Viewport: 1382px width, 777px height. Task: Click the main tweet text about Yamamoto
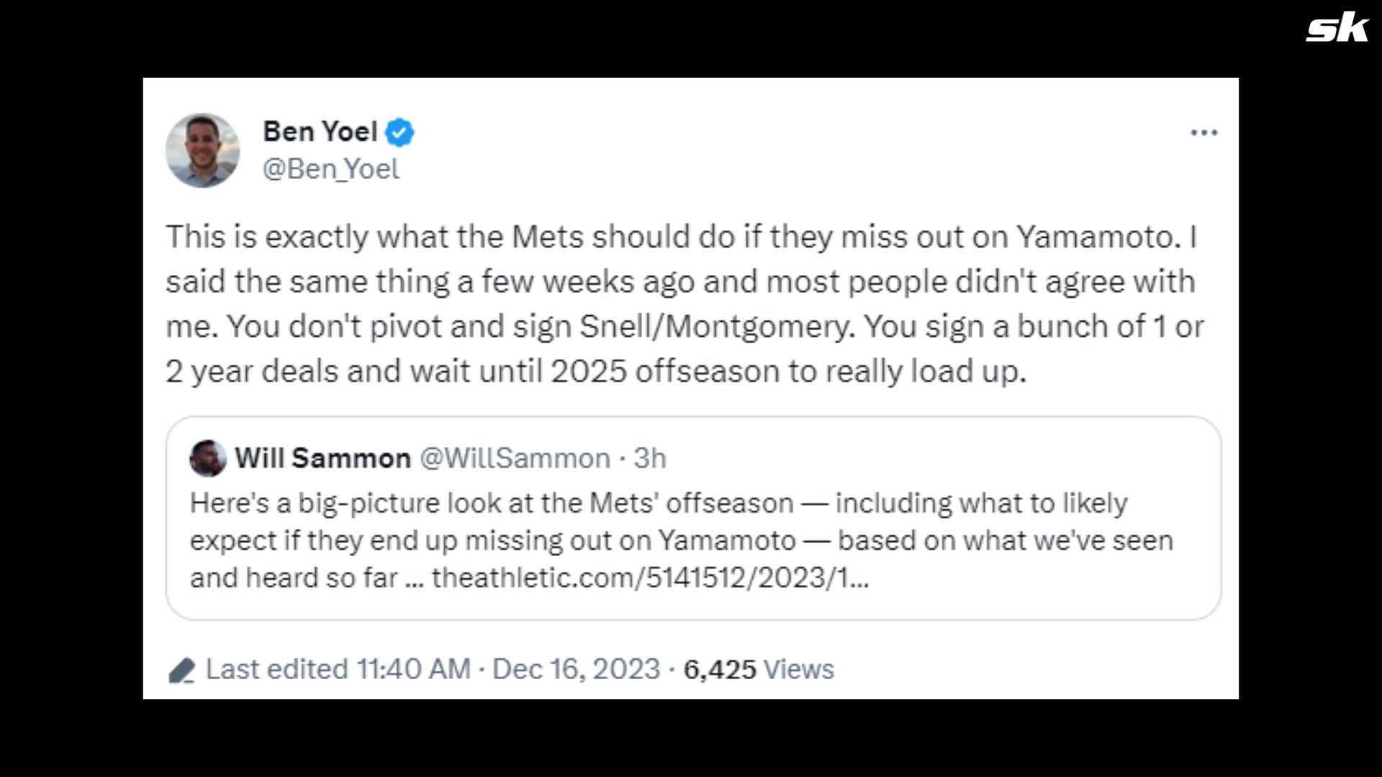pyautogui.click(x=681, y=304)
